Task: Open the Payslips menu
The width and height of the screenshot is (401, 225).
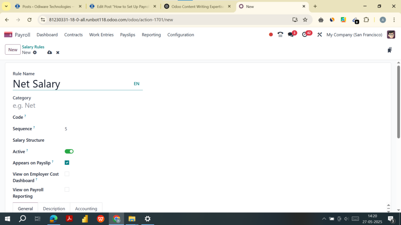Action: (x=128, y=35)
